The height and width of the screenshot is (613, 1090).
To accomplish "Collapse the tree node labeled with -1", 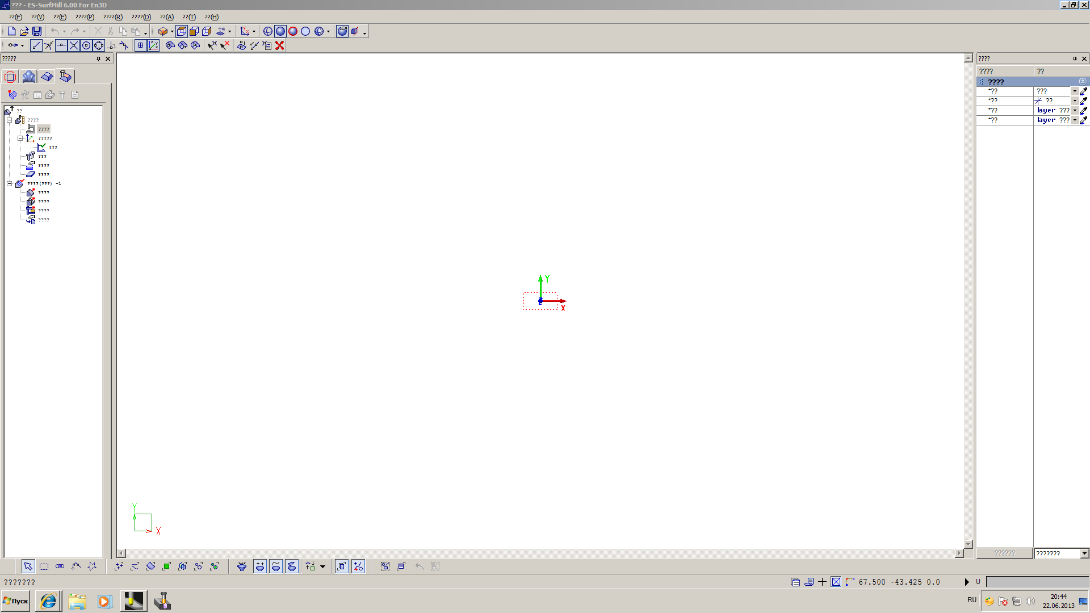I will tap(10, 183).
